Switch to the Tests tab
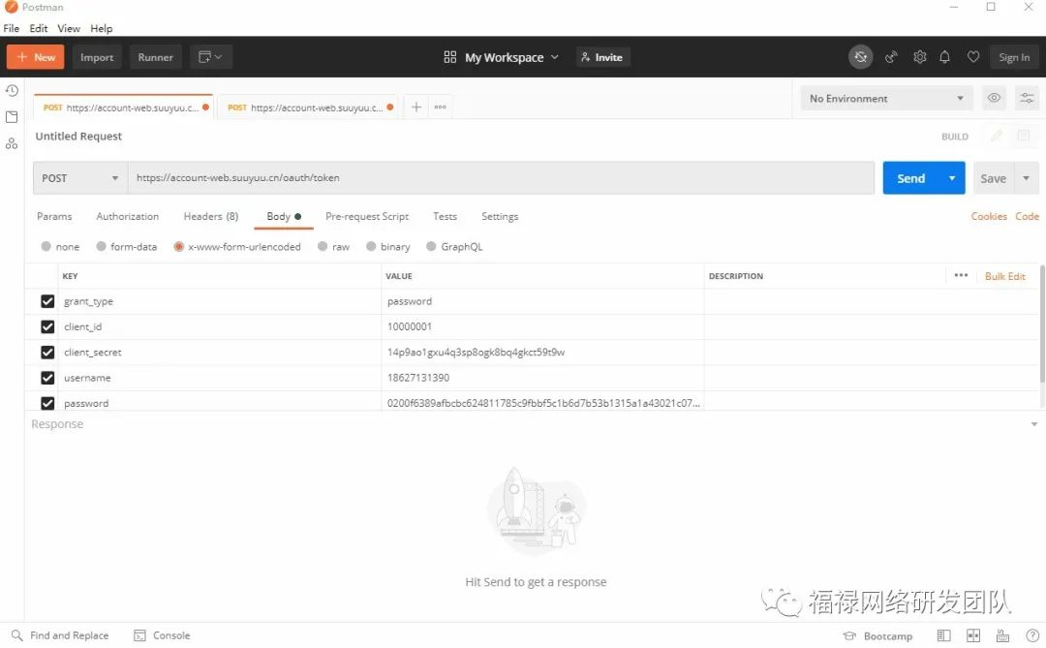 click(445, 216)
